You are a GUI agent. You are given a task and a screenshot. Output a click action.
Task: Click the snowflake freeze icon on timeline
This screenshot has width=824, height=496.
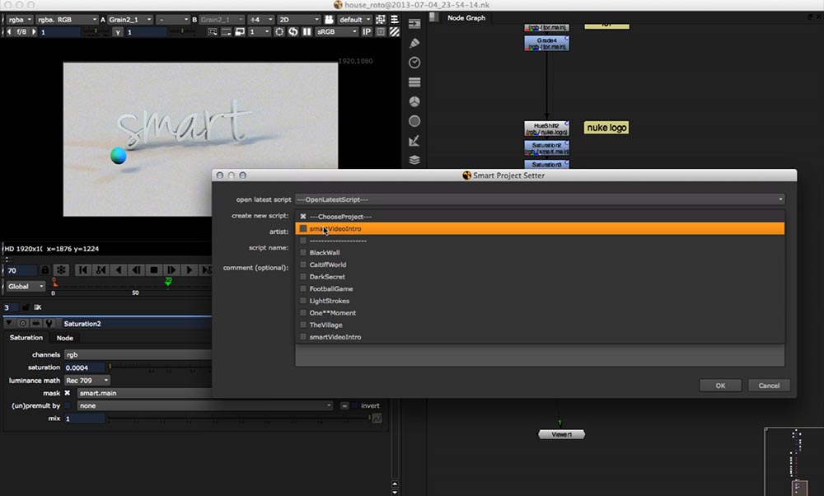62,270
